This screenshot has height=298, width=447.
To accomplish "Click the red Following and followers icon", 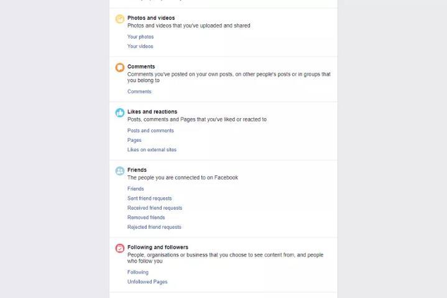I will click(119, 248).
